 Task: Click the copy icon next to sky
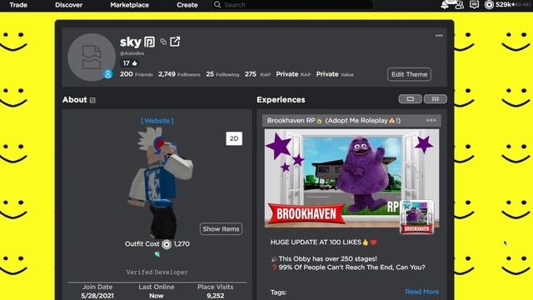pyautogui.click(x=163, y=42)
